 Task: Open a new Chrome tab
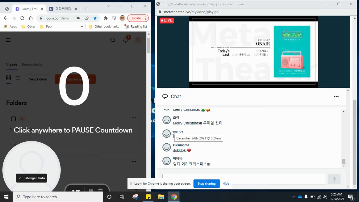click(86, 9)
